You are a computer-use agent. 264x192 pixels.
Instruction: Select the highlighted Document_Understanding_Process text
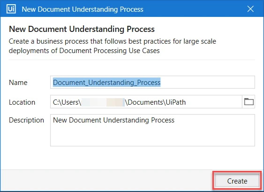pyautogui.click(x=107, y=82)
